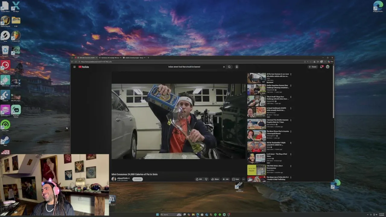Open Razer Cortex desktop shortcut

(5, 125)
